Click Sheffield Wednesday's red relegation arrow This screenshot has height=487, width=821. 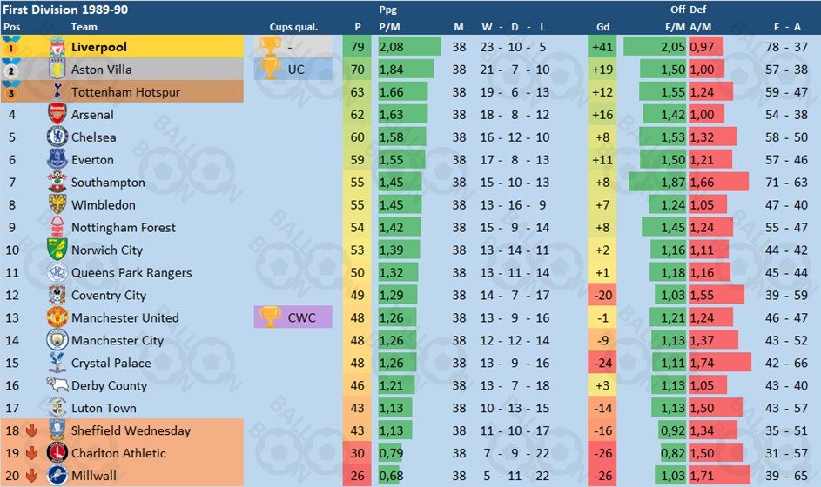(31, 430)
